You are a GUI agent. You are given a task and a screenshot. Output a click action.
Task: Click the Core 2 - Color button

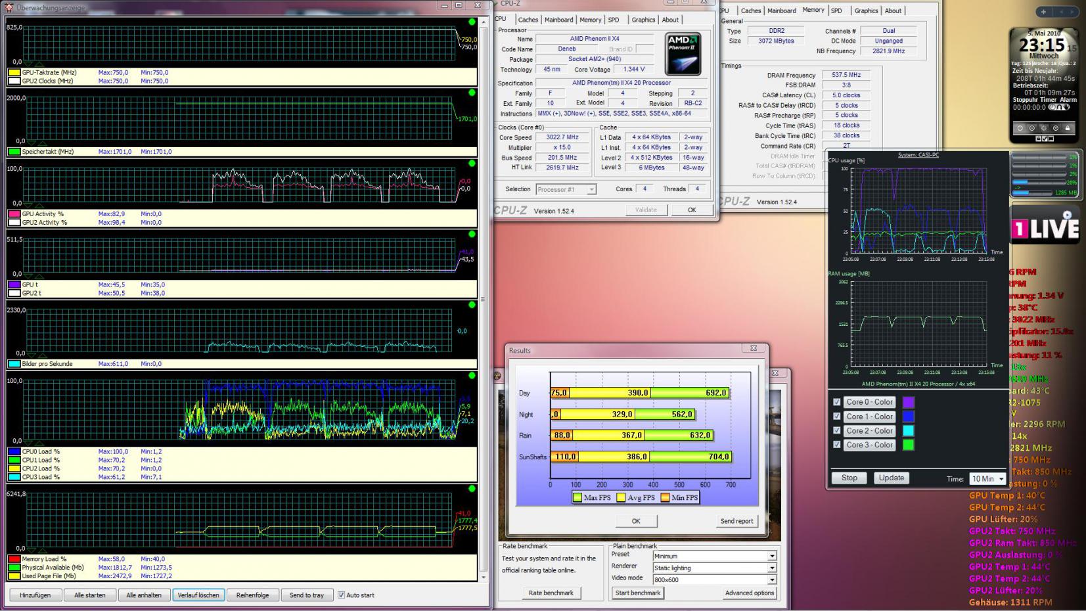click(870, 431)
